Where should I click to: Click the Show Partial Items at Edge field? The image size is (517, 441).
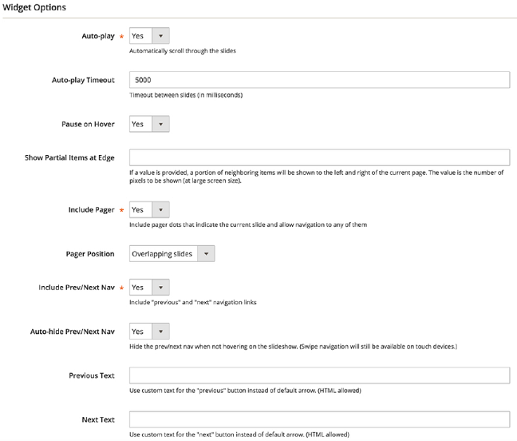pyautogui.click(x=319, y=157)
